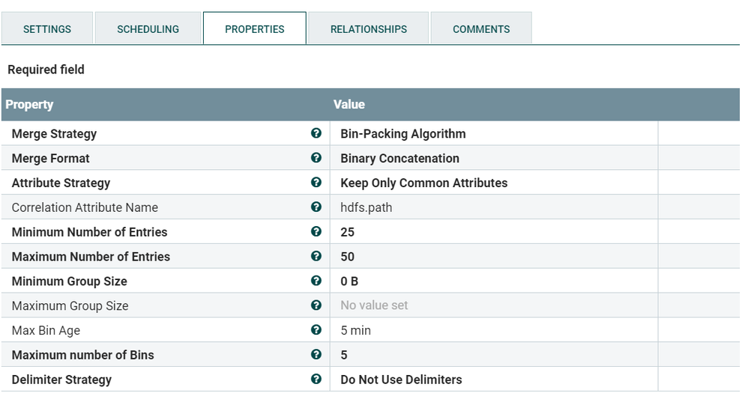This screenshot has width=748, height=414.
Task: Click Delimiter Strategy help icon
Action: click(x=316, y=379)
